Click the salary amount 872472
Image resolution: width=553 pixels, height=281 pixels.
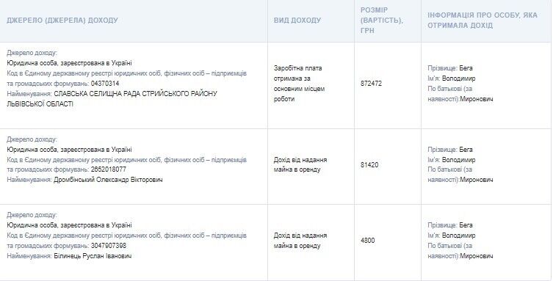371,84
